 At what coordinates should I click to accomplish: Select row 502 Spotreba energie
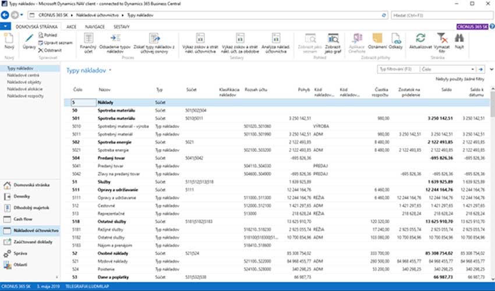point(277,142)
